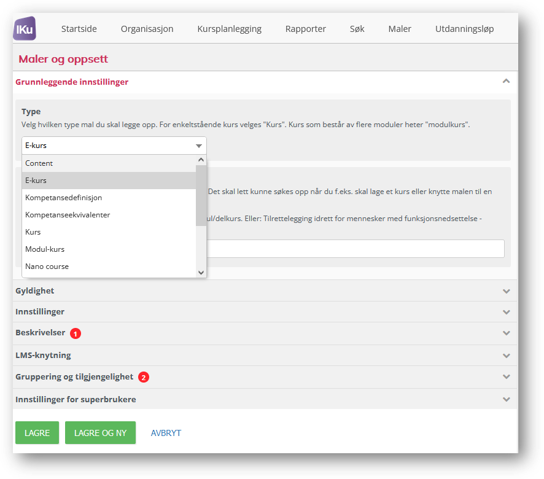Viewport: 544px width, 479px height.
Task: Go to Utdanningsløp menu item
Action: [x=464, y=29]
